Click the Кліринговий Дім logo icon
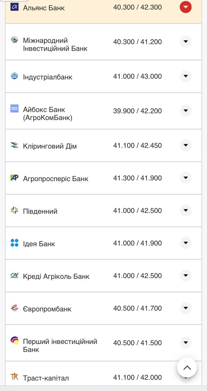 [x=14, y=145]
